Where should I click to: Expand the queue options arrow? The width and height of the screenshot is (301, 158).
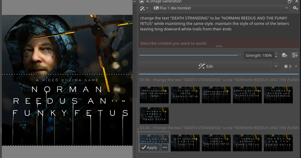point(296,66)
